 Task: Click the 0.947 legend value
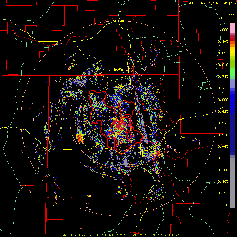coord(223,41)
